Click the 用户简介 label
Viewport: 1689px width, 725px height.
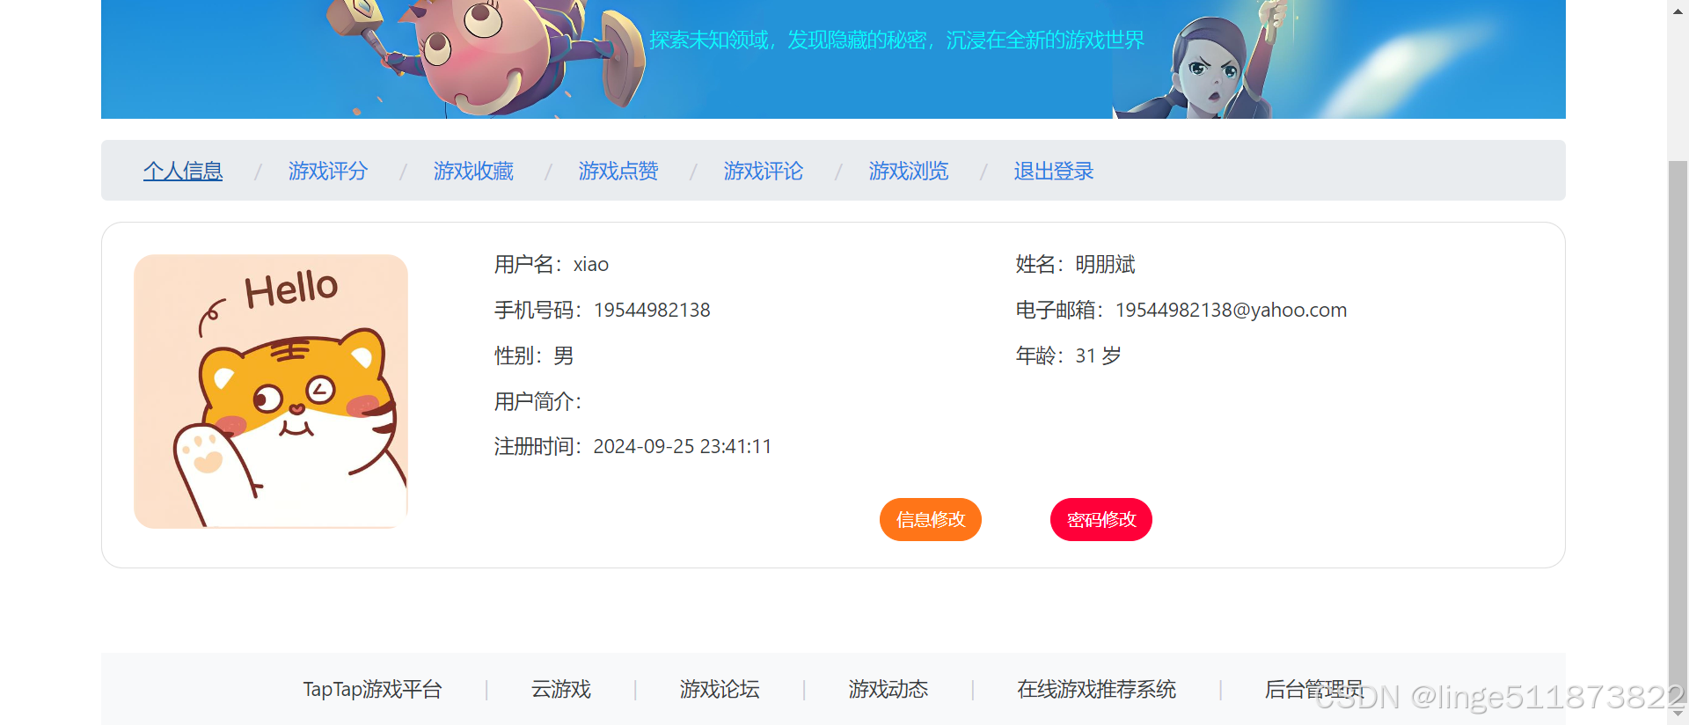(537, 401)
